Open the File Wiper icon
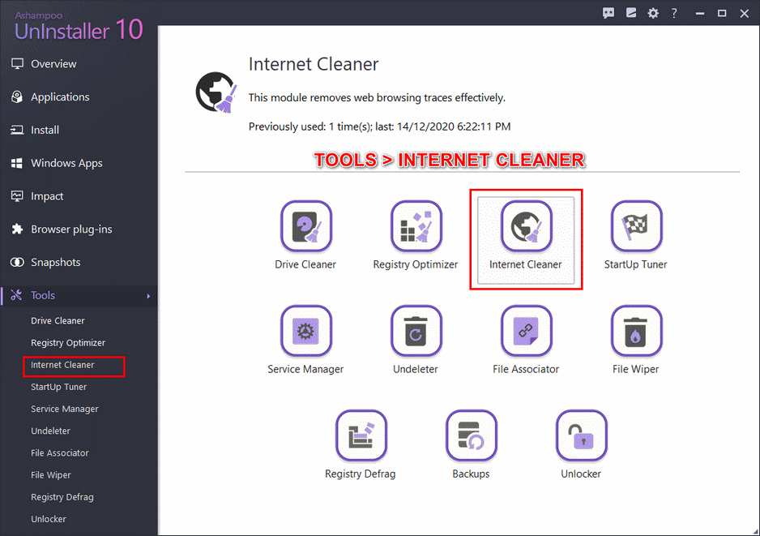This screenshot has width=760, height=536. tap(636, 331)
